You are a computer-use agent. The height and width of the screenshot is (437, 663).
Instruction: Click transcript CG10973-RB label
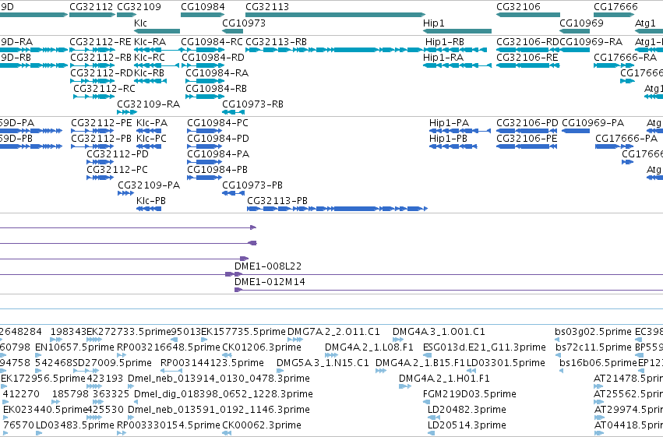point(252,104)
